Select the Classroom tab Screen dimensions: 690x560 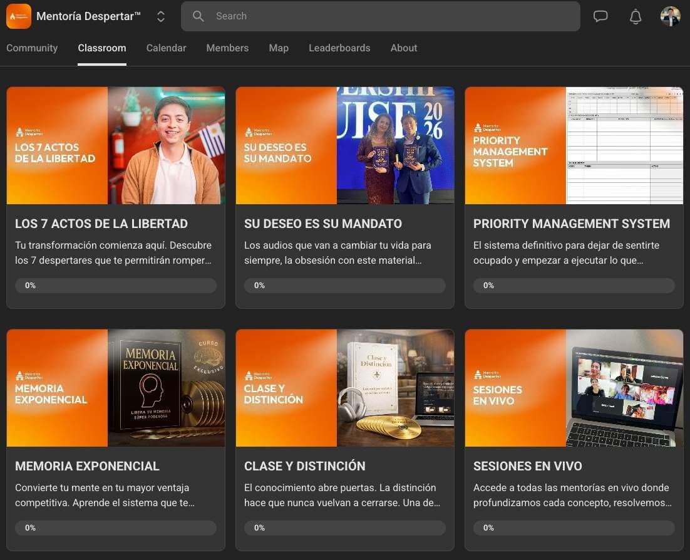click(101, 48)
